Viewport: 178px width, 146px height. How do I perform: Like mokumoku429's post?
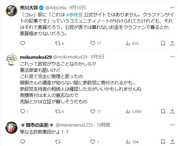[93, 112]
